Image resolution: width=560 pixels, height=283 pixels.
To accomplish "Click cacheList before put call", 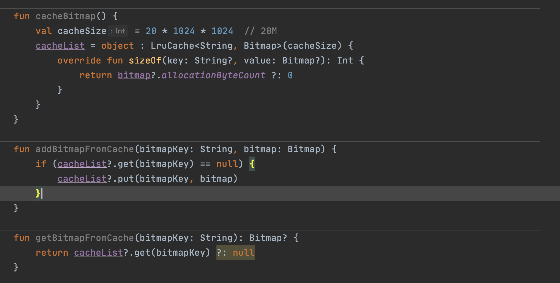I will (82, 179).
